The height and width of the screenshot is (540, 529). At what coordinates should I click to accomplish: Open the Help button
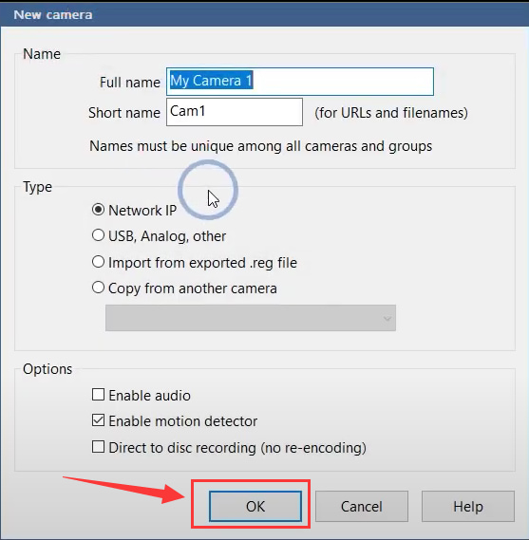[x=468, y=506]
